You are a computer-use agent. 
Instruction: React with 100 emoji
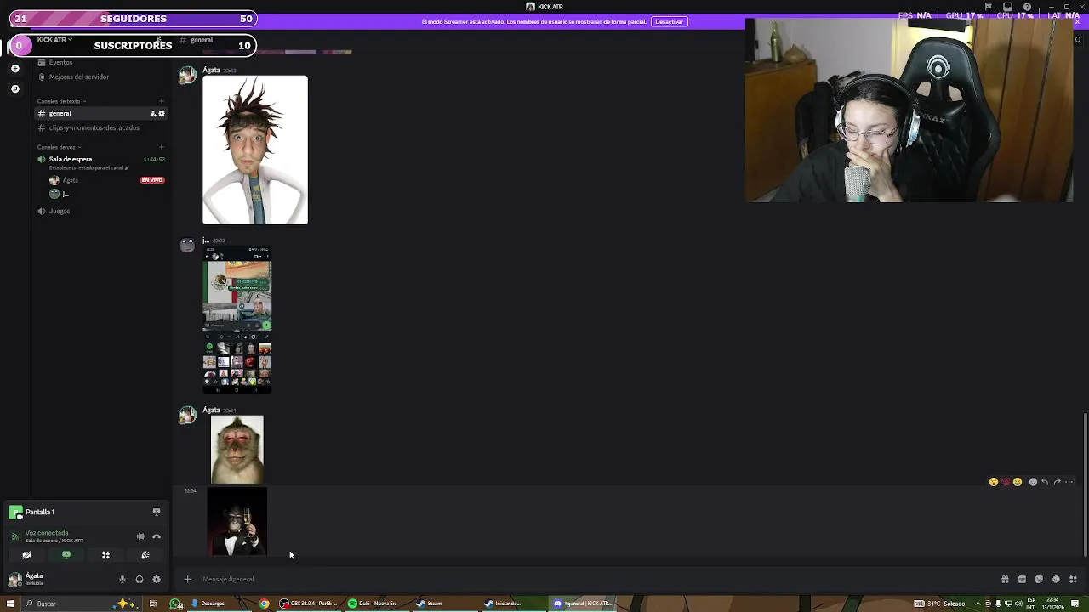(1005, 482)
